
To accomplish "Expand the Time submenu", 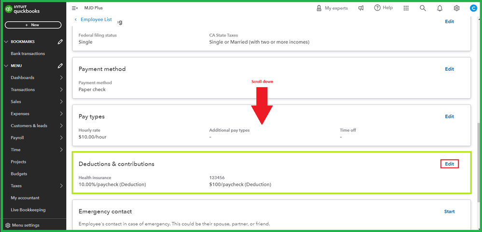I will (x=61, y=150).
